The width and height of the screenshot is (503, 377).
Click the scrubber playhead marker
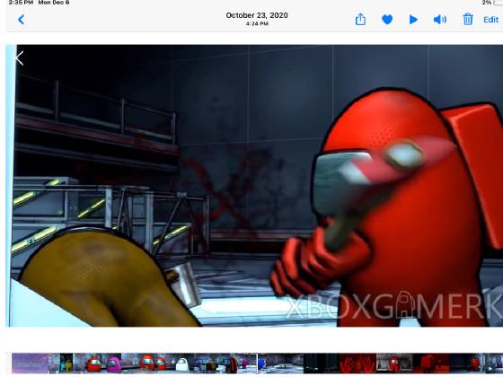click(257, 364)
